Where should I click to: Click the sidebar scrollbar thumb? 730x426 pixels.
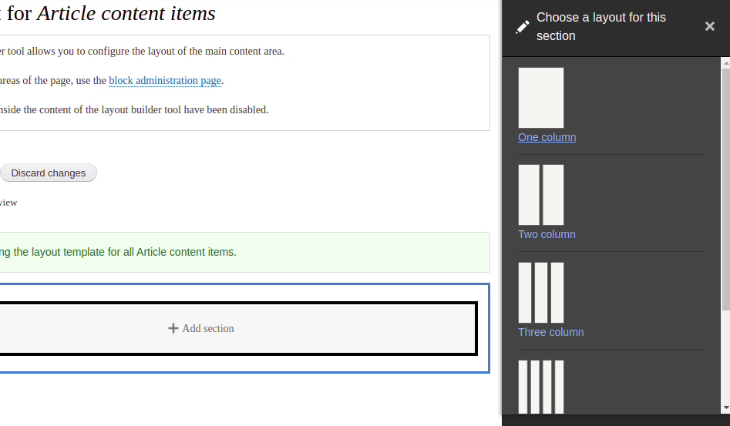(725, 189)
